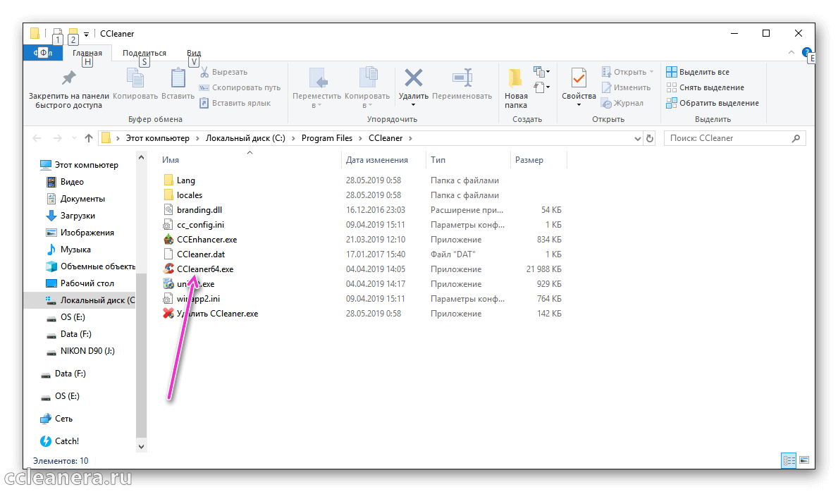The width and height of the screenshot is (838, 492).
Task: Click Журнал history button
Action: [x=622, y=103]
